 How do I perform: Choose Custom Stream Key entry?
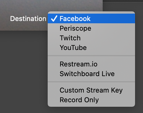91,90
